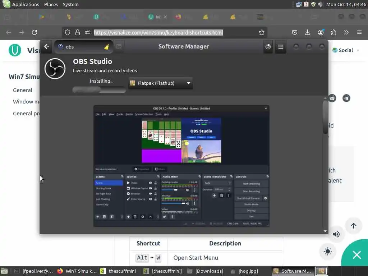
Task: Open the Flatpak (Flathub) source dropdown
Action: click(161, 83)
